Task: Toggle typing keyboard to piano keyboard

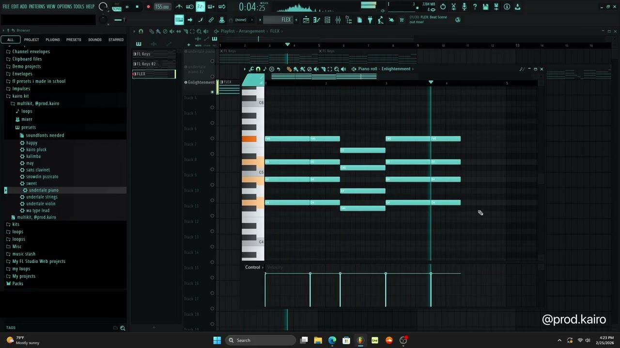Action: pos(179,20)
